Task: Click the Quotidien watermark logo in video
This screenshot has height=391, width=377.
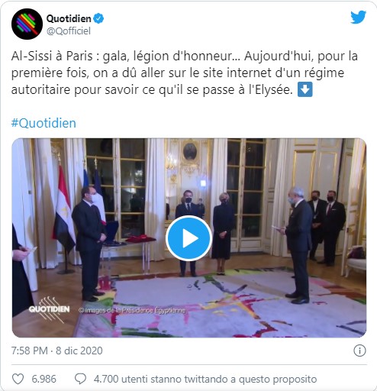Action: (x=49, y=309)
